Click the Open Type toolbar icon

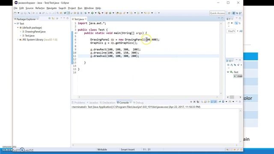tap(117, 13)
